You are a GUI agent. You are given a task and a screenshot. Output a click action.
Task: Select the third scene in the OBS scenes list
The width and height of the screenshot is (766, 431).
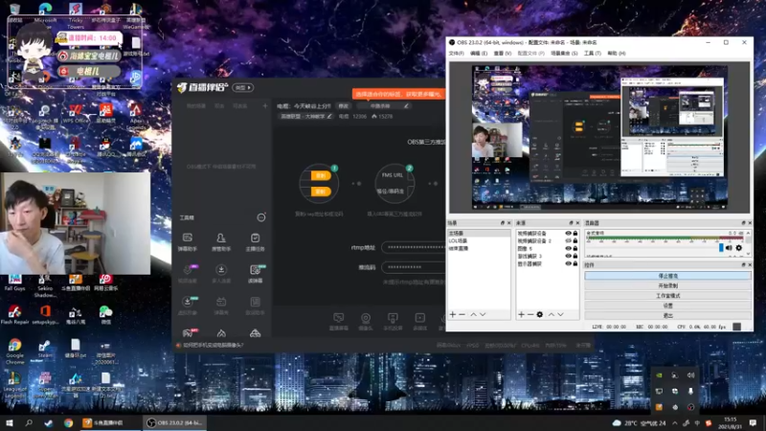pyautogui.click(x=479, y=248)
